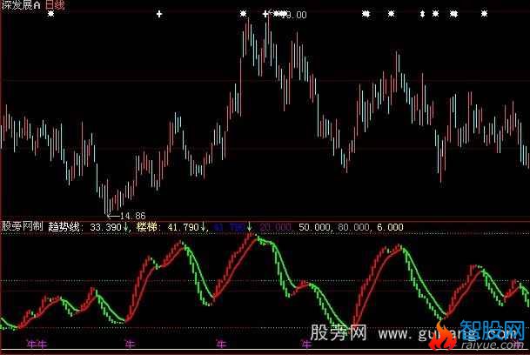The width and height of the screenshot is (530, 355).
Task: Select the 80.000 indicator value
Action: pos(353,227)
